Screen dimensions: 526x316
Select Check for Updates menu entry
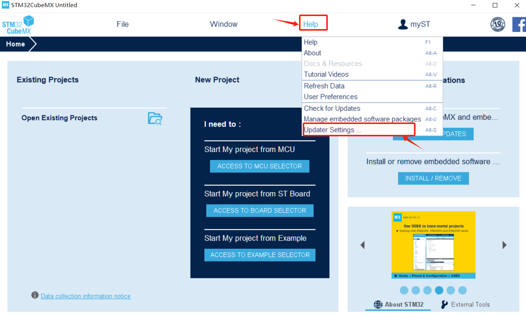click(x=372, y=108)
